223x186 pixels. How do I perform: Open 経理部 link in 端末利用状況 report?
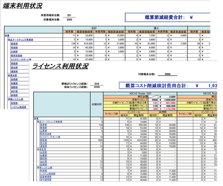14,95
